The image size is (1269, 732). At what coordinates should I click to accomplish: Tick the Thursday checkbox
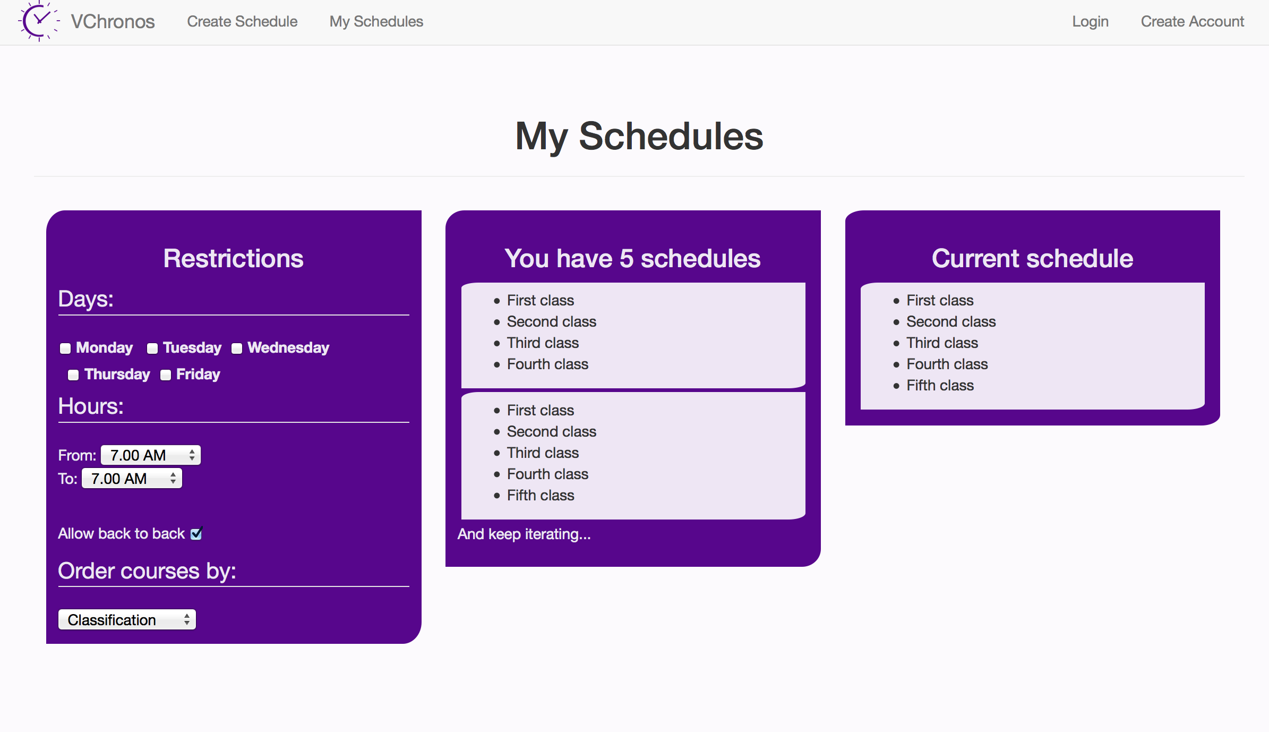[x=73, y=375]
